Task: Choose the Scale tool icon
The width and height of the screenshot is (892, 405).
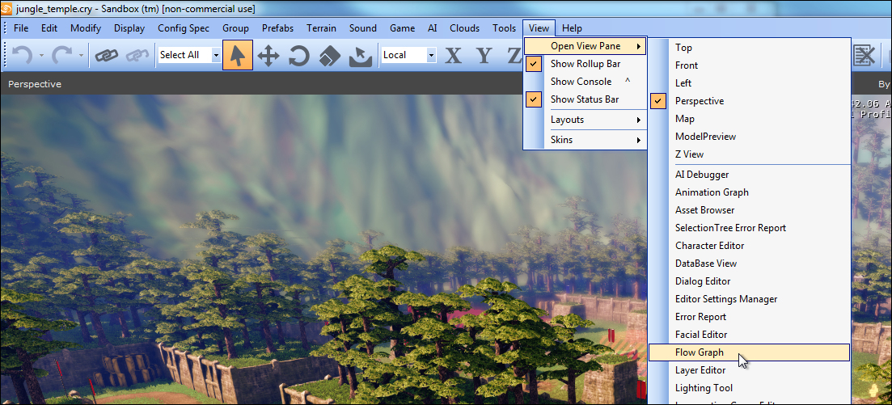Action: [x=329, y=55]
